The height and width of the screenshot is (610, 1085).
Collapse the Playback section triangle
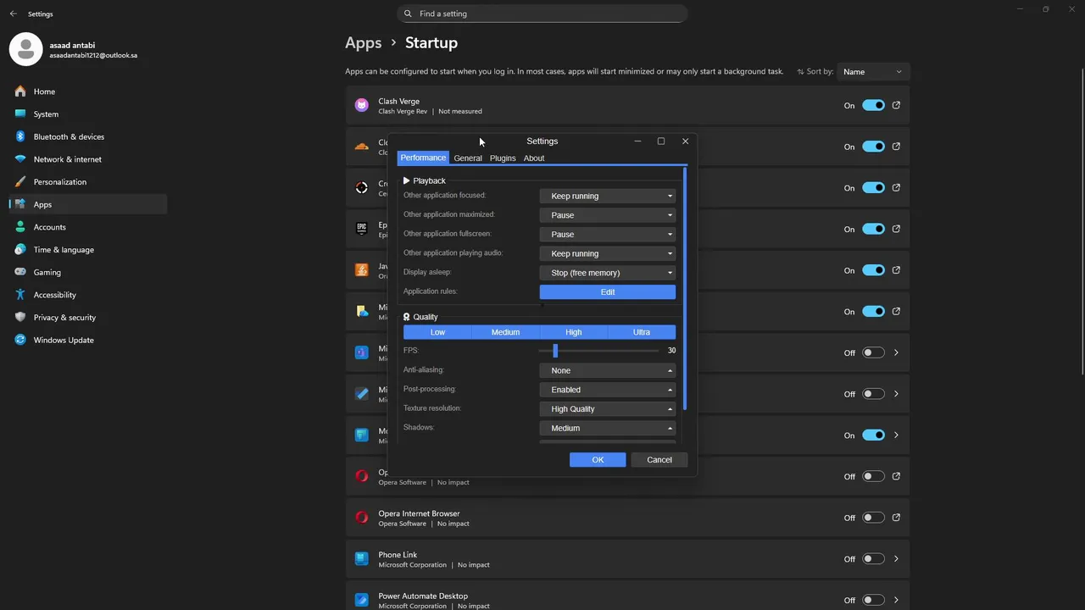[x=407, y=180]
